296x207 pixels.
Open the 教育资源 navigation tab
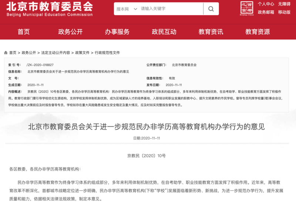click(258, 32)
